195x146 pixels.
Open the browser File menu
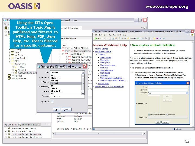[96, 35]
